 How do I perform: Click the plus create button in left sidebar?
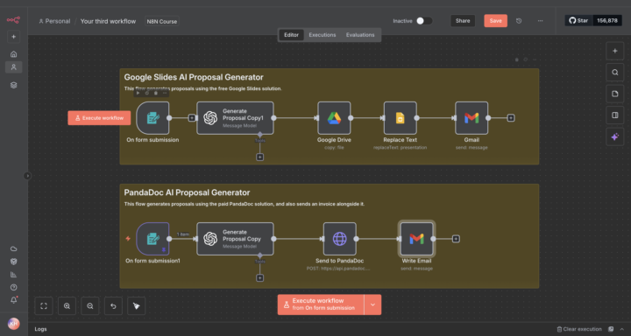pyautogui.click(x=13, y=37)
